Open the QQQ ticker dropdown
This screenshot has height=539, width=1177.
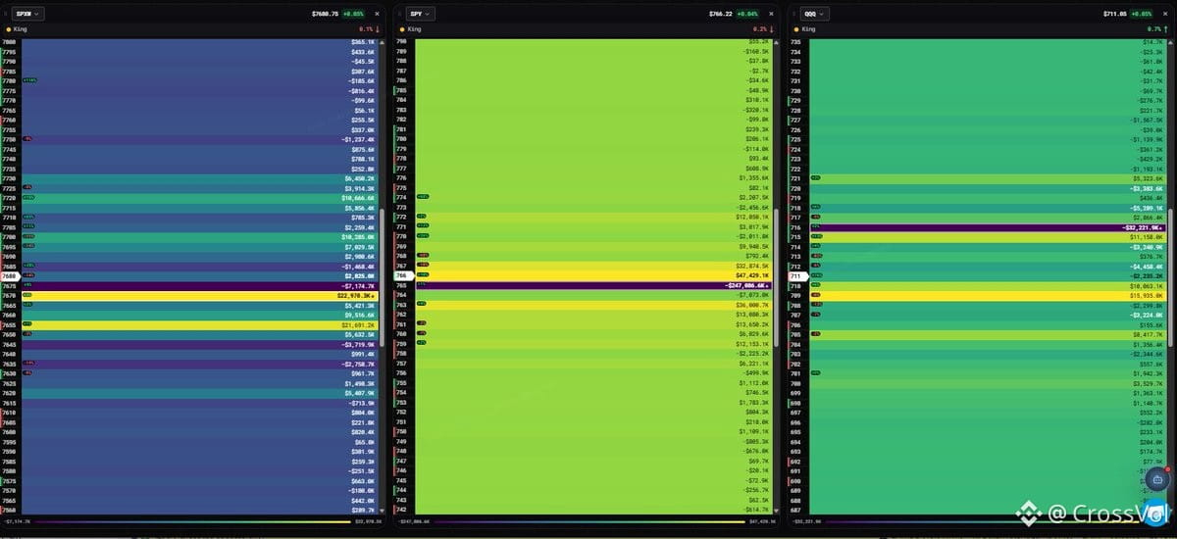(816, 14)
